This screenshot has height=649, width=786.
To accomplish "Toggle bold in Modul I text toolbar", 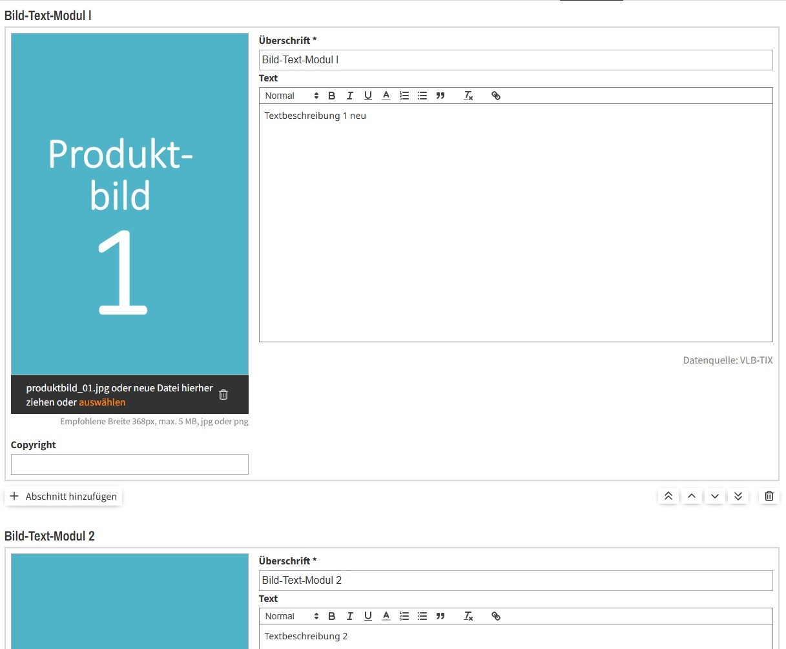I will point(331,96).
